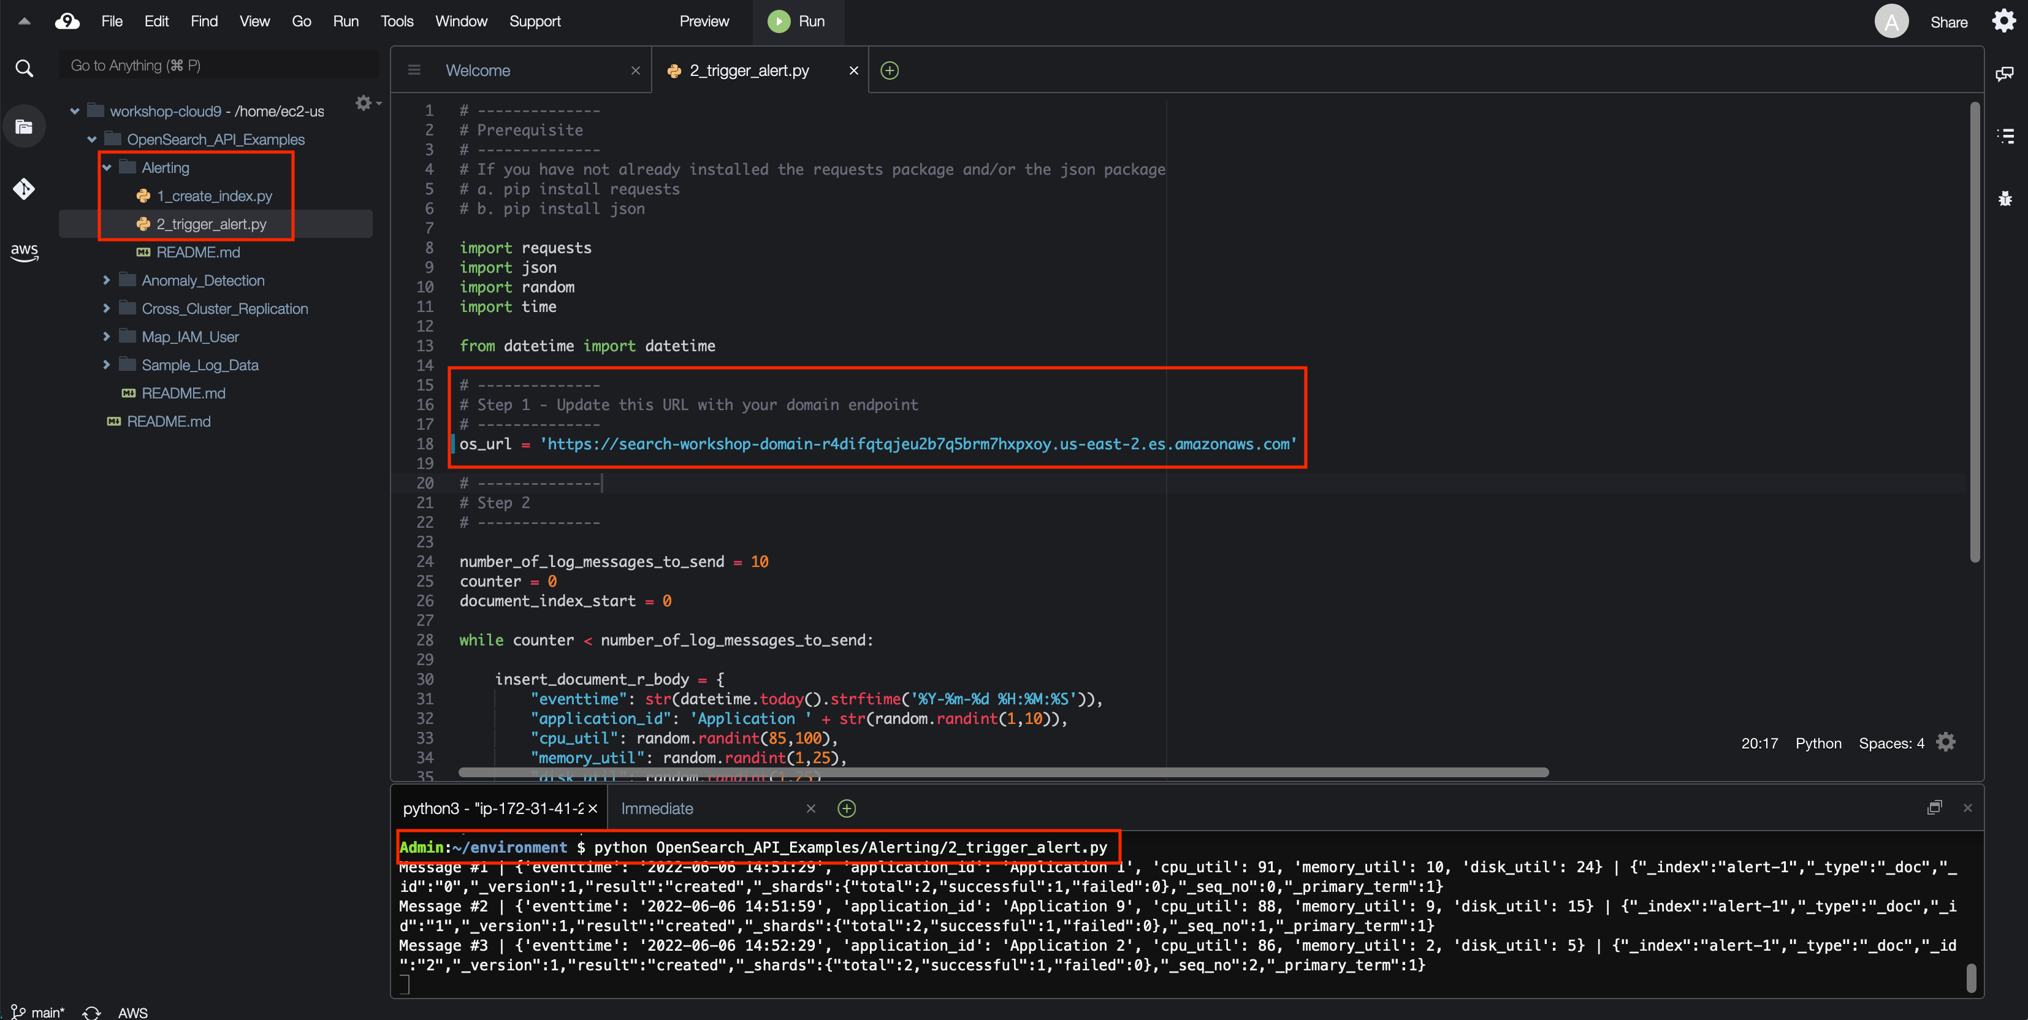The width and height of the screenshot is (2028, 1020).
Task: Open the tab list menu icon
Action: pos(414,70)
